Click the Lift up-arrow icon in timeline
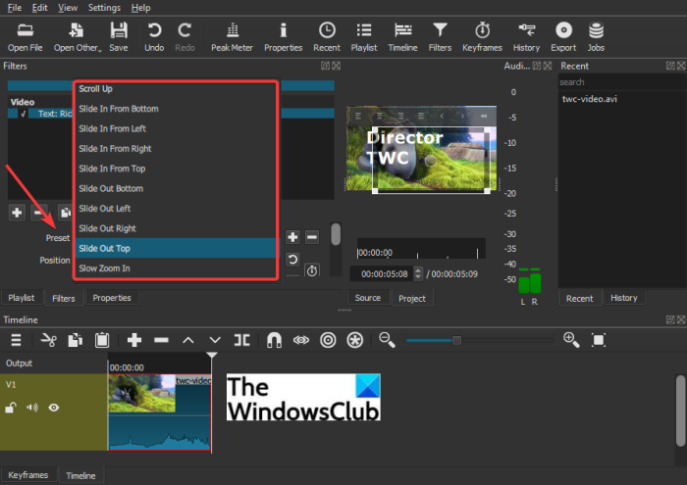 point(188,340)
